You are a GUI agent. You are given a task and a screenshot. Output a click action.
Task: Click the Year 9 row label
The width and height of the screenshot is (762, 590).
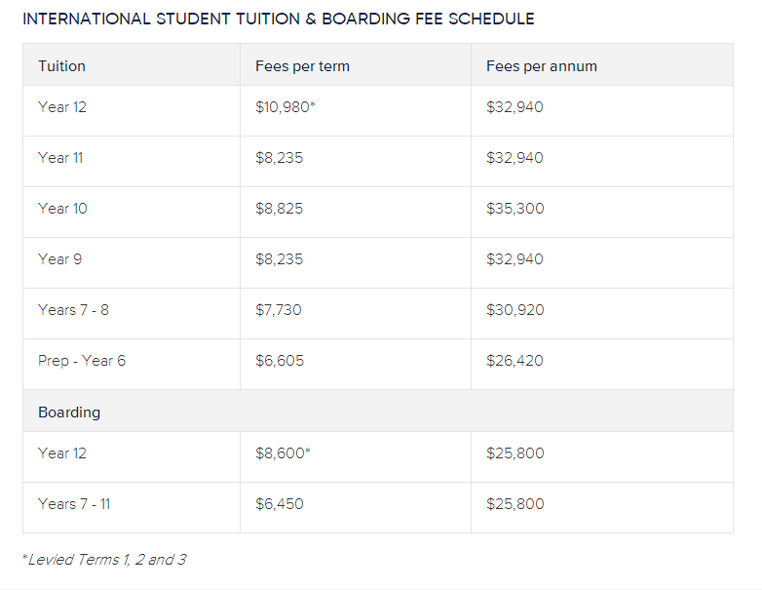57,259
